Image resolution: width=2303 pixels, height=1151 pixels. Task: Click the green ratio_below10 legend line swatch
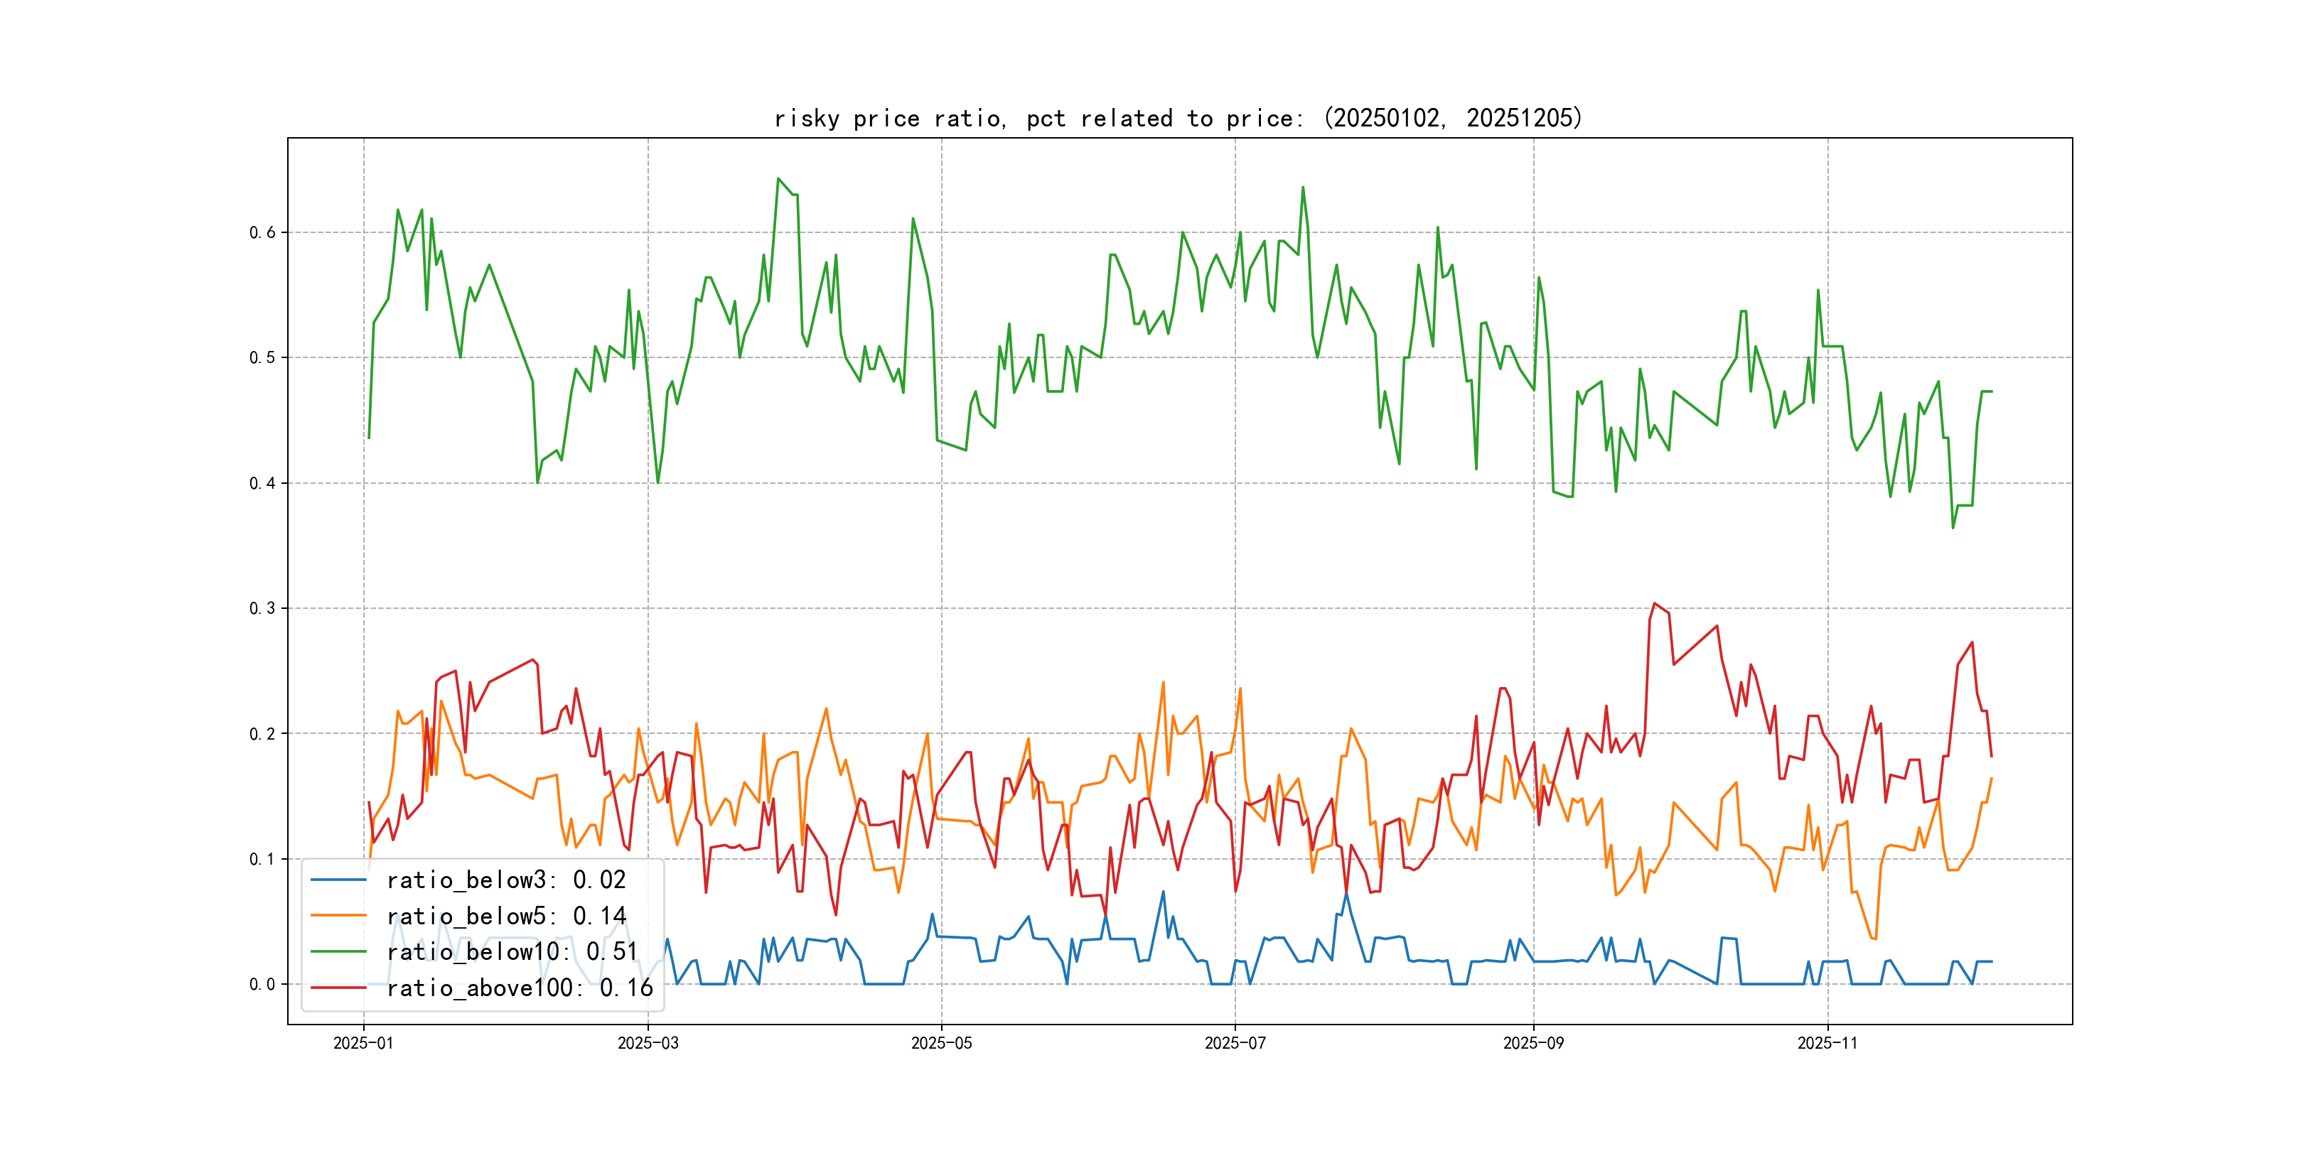(338, 952)
